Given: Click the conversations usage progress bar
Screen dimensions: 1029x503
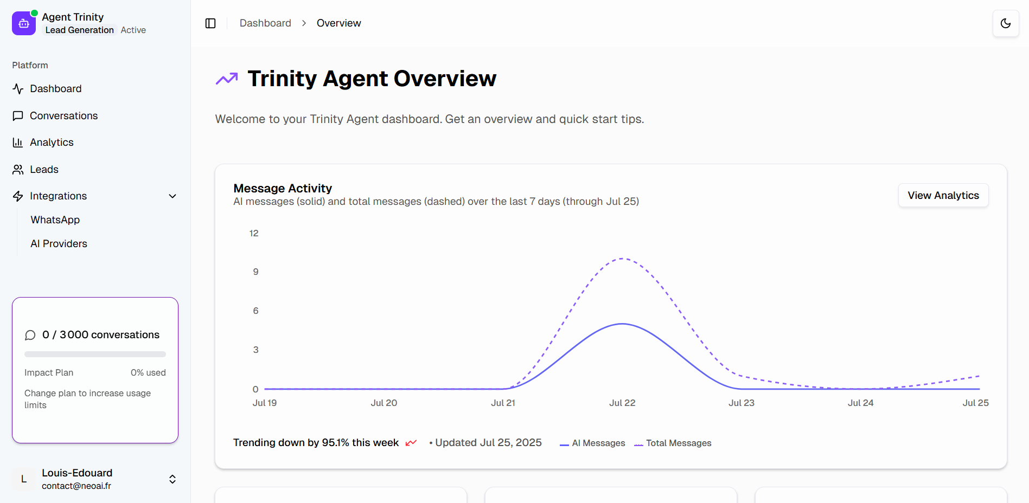Looking at the screenshot, I should tap(95, 354).
